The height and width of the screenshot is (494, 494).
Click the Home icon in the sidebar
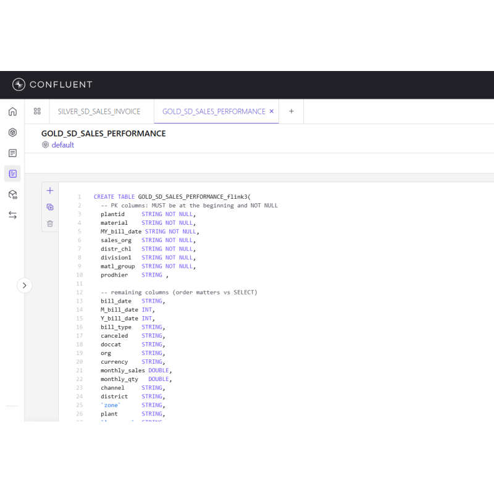pyautogui.click(x=12, y=111)
